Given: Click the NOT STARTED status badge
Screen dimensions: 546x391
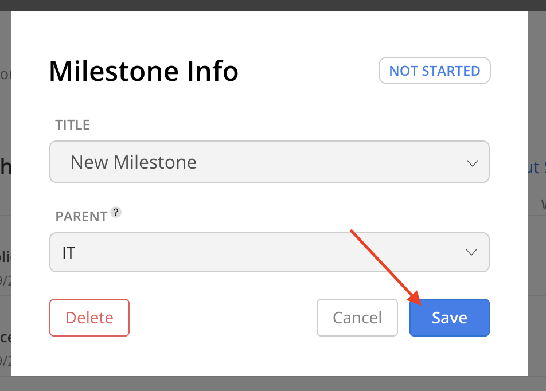Looking at the screenshot, I should (435, 71).
